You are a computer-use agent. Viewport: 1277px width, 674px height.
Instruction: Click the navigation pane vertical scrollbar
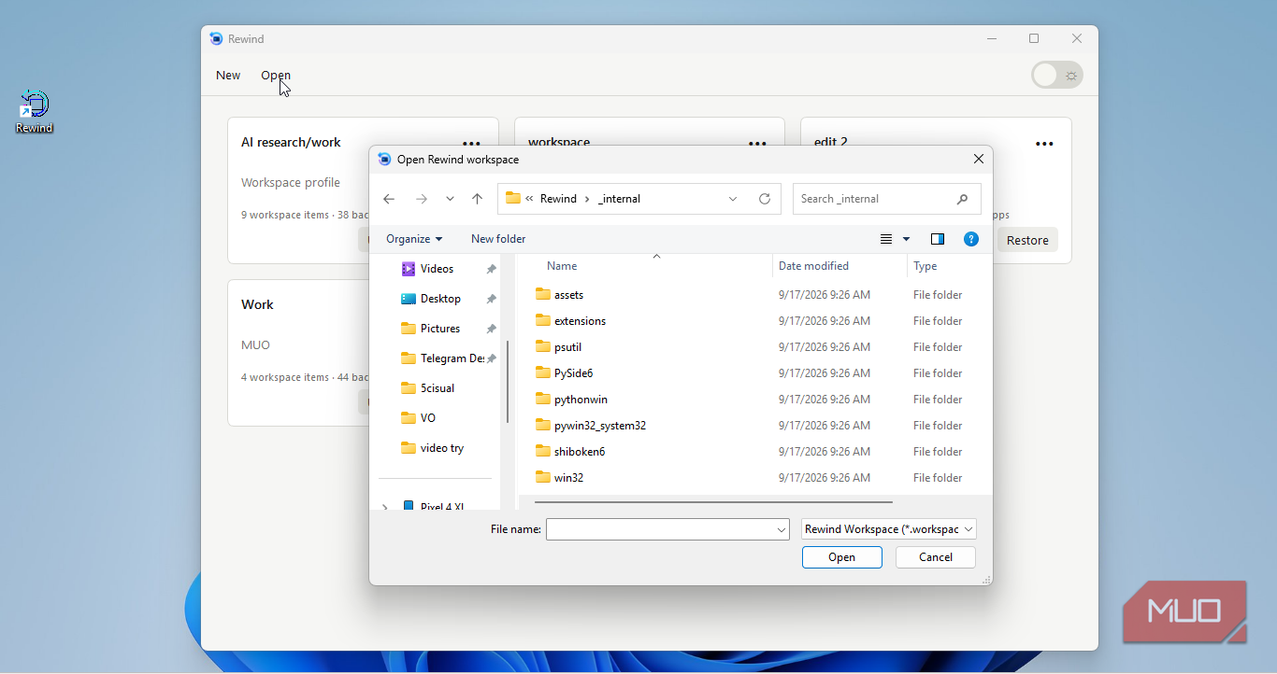(x=507, y=381)
